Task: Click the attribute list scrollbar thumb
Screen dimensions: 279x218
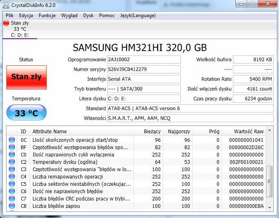Action: point(269,181)
